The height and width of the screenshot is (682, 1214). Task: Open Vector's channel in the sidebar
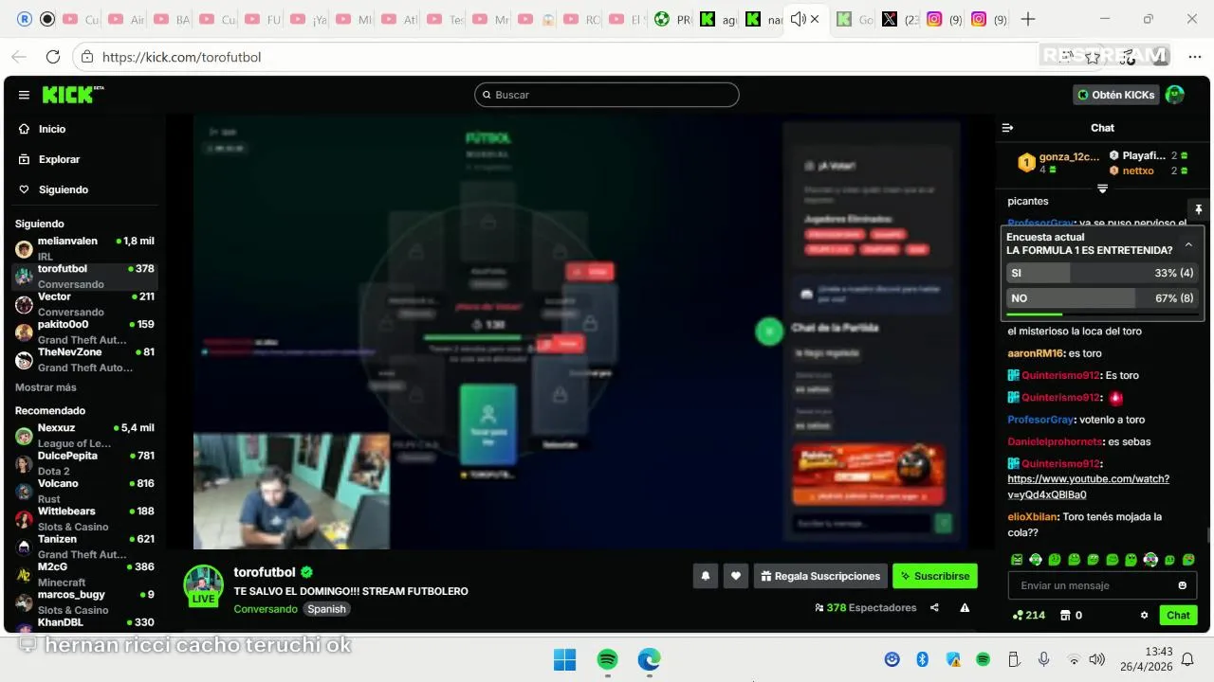[x=84, y=304]
